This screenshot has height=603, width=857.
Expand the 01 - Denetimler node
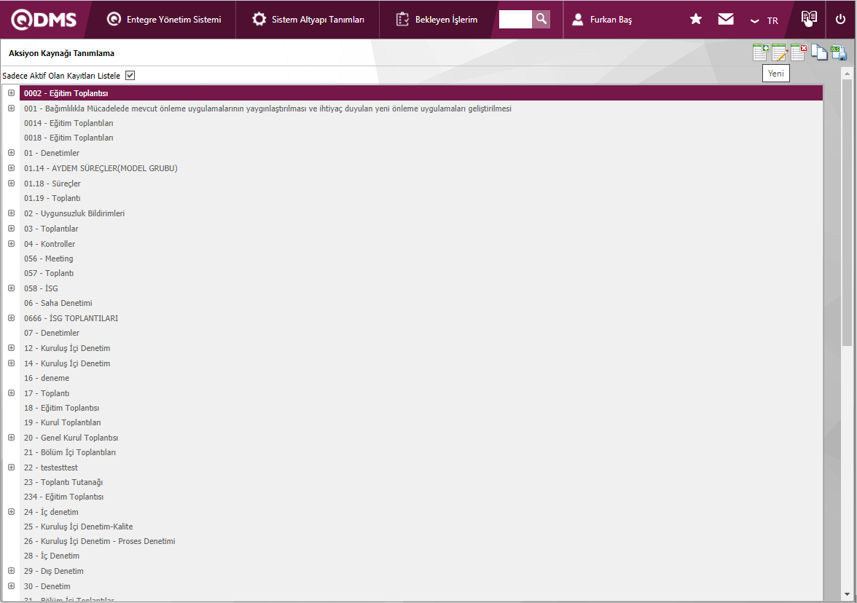11,152
